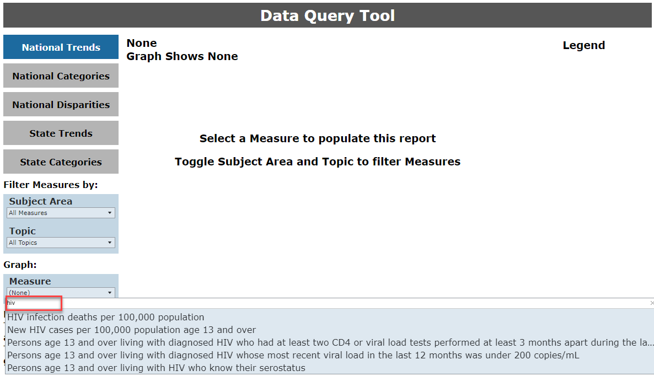Pick the 'at least two CD4' tests measure

[330, 342]
